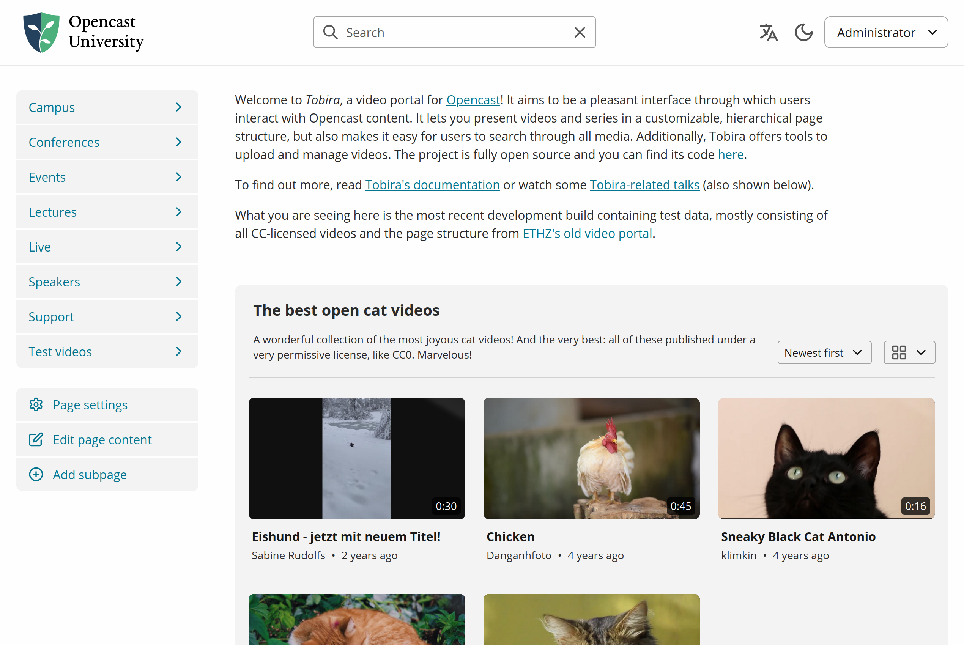Open the Chicken video thumbnail
This screenshot has height=645, width=964.
[591, 458]
